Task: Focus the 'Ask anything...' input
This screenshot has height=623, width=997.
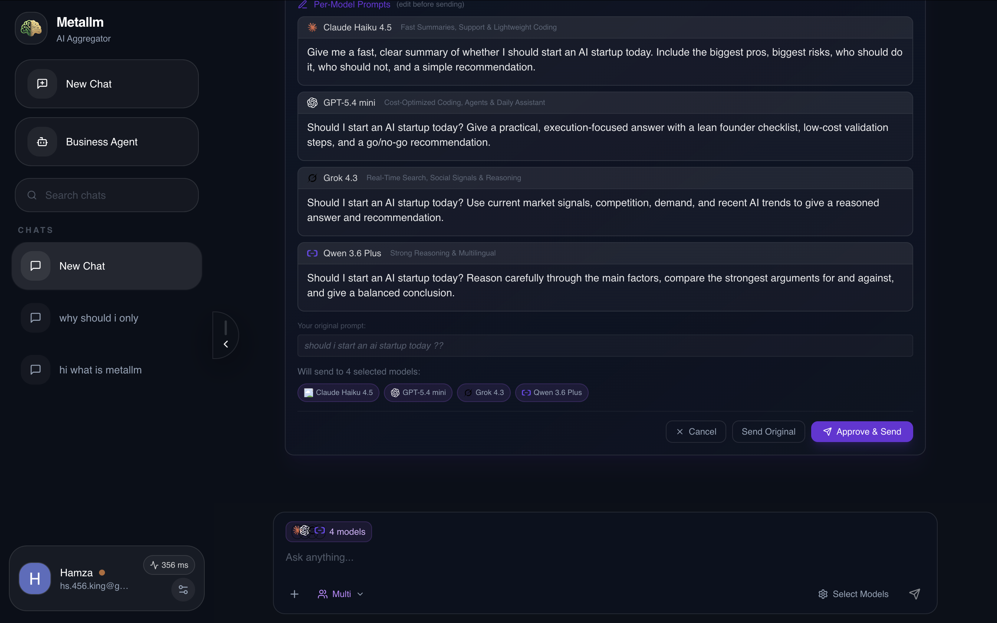Action: 605,557
